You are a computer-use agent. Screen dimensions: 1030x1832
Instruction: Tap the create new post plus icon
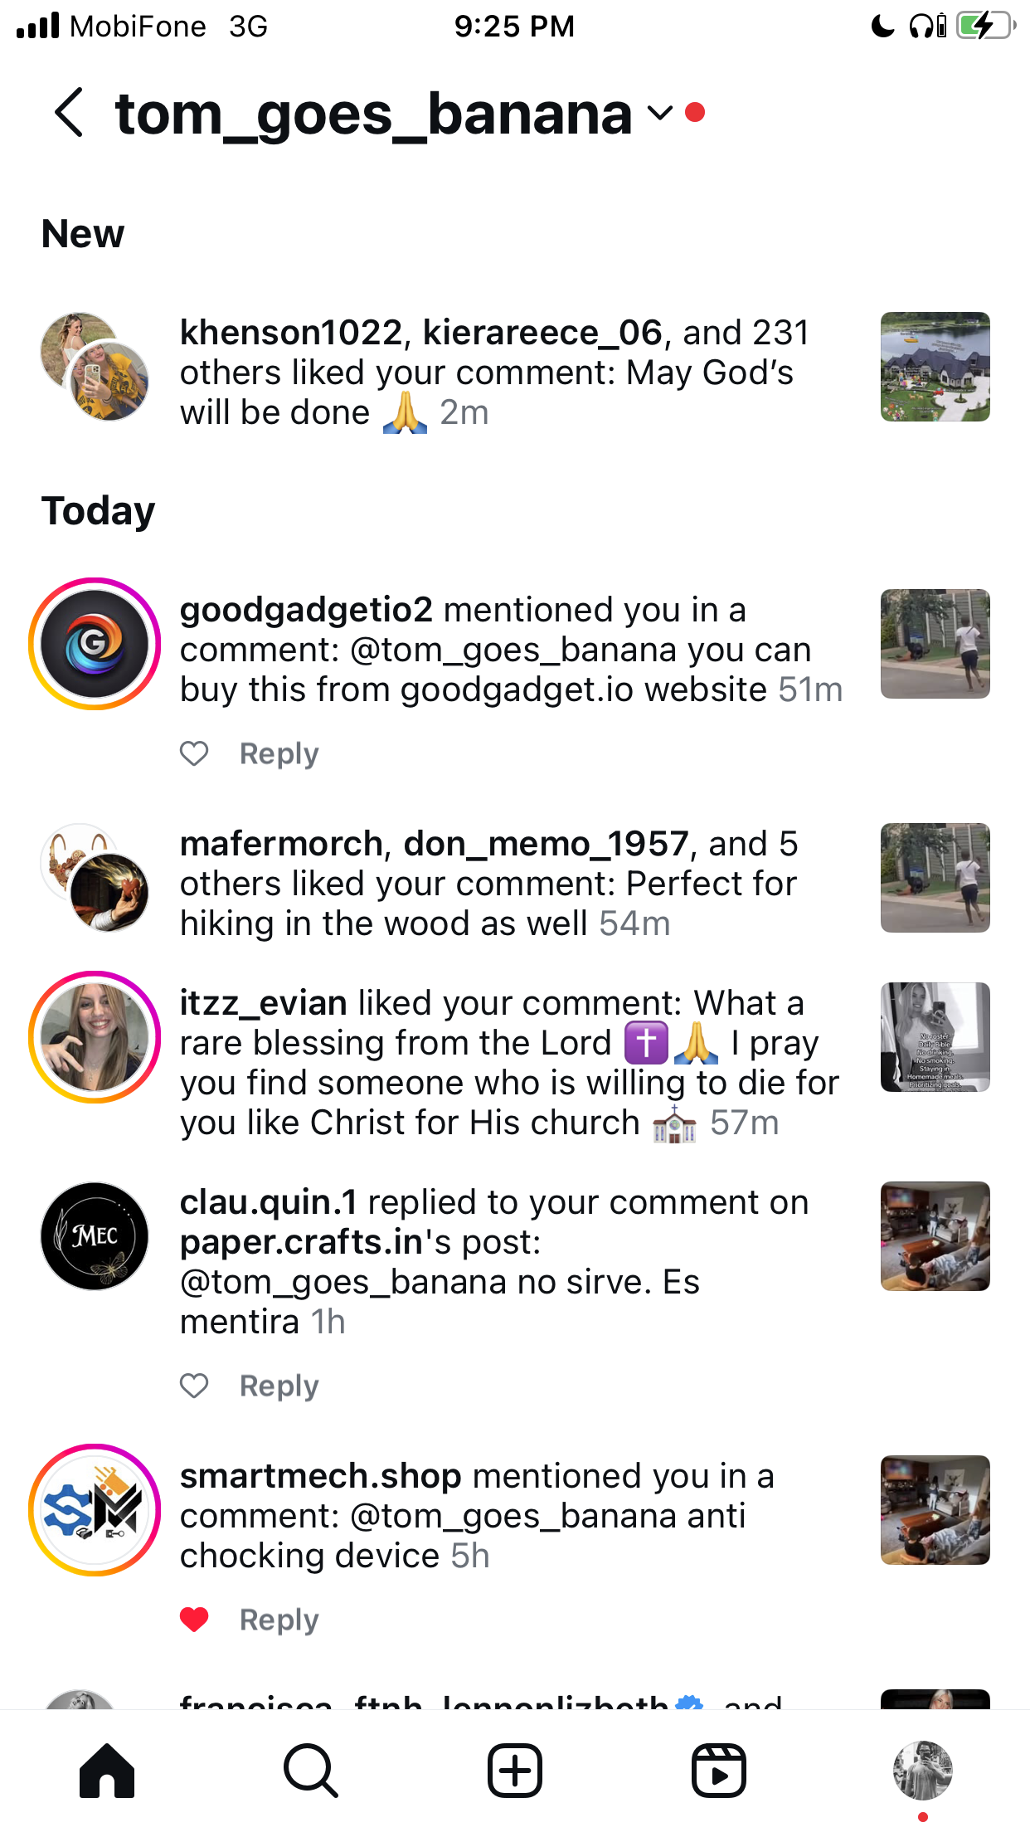tap(515, 1771)
